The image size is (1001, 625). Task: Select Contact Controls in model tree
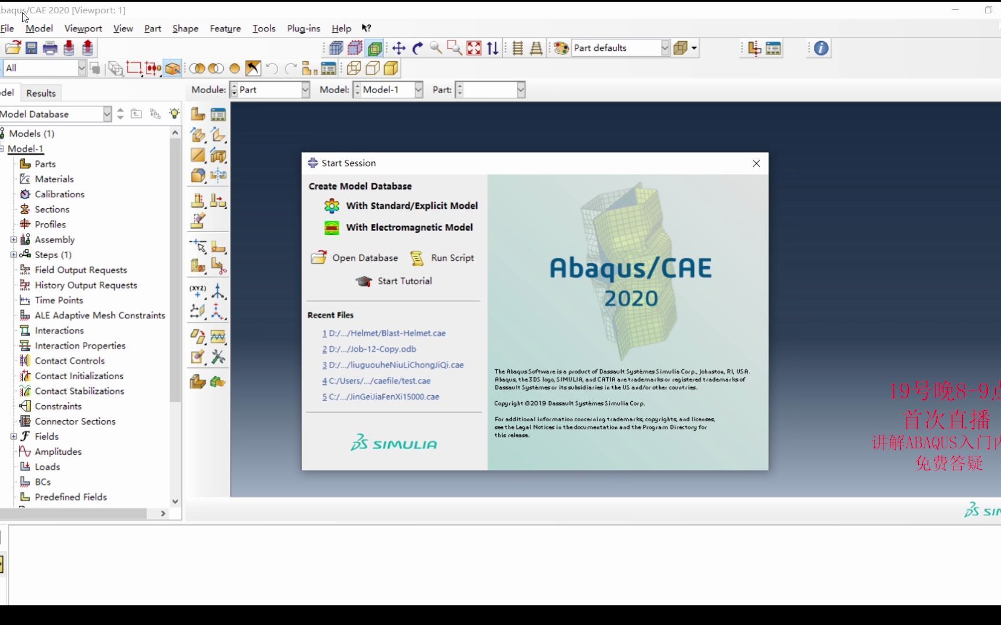click(x=70, y=361)
